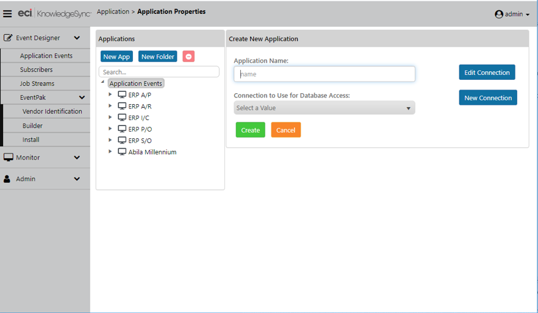This screenshot has width=538, height=313.
Task: Focus the applications Search box
Action: click(x=159, y=72)
